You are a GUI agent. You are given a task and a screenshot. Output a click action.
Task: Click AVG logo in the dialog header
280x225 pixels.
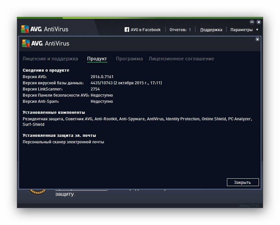pyautogui.click(x=46, y=43)
